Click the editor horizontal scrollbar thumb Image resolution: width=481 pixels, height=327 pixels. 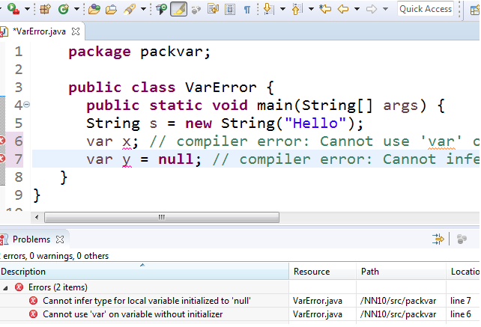coord(160,218)
